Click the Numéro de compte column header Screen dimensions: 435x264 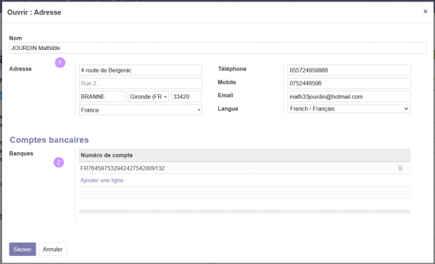238,155
